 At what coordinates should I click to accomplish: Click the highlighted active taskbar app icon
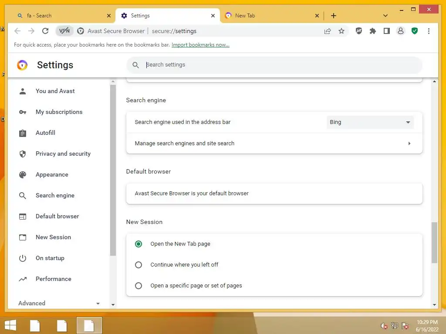click(x=89, y=325)
